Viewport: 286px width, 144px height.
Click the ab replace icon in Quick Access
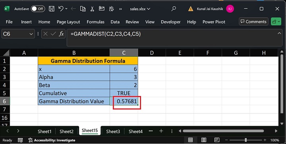tap(111, 9)
